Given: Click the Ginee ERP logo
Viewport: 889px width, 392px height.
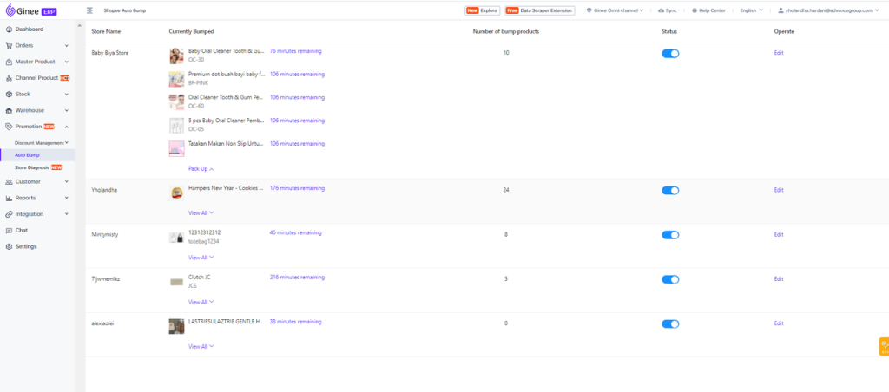Looking at the screenshot, I should [31, 10].
